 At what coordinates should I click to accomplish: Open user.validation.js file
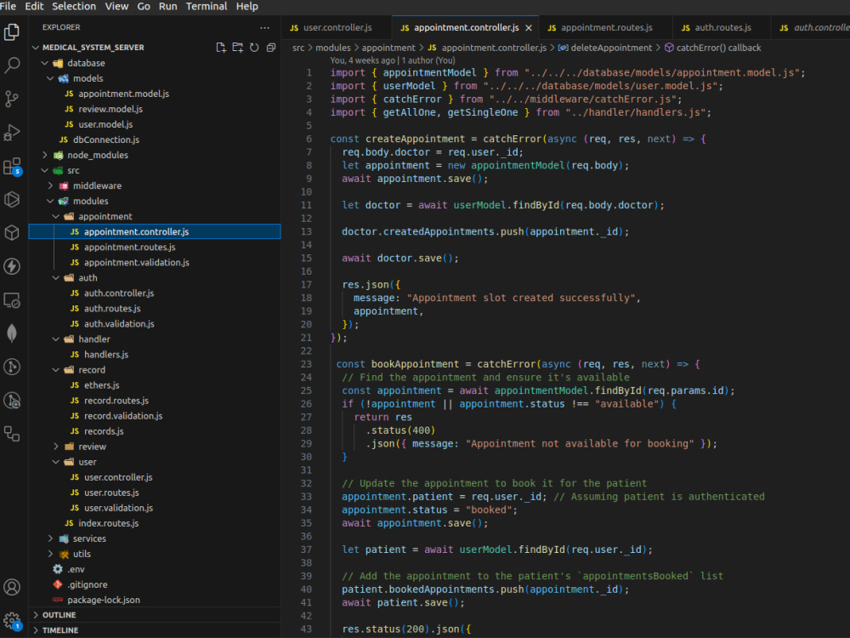coord(118,508)
